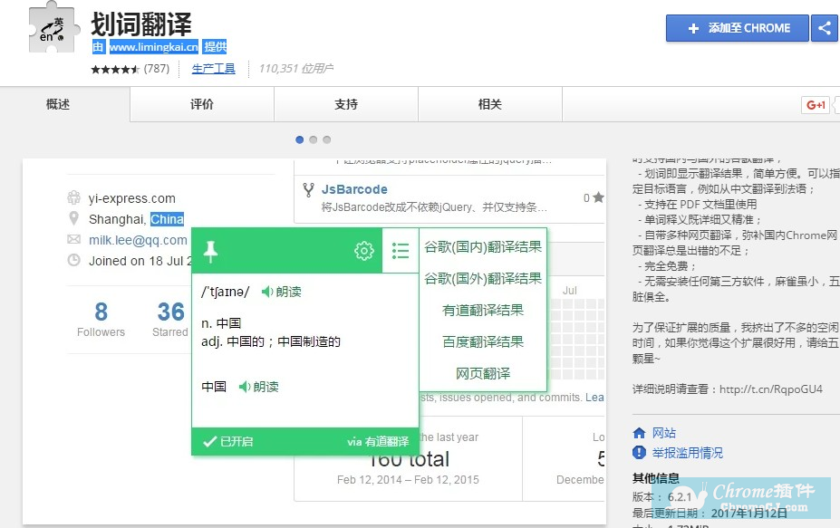
Task: Open the 网站 website link
Action: tap(664, 433)
